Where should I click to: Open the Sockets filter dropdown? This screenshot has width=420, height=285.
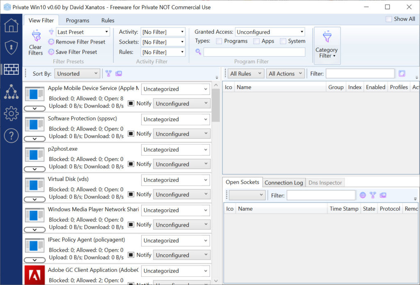(x=163, y=42)
